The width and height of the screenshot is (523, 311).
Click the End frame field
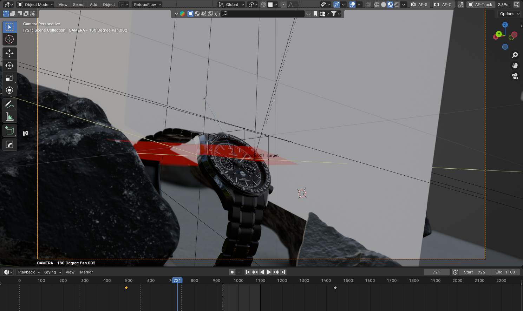click(505, 272)
